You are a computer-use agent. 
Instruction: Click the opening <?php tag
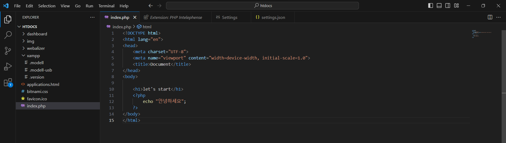[x=139, y=95]
